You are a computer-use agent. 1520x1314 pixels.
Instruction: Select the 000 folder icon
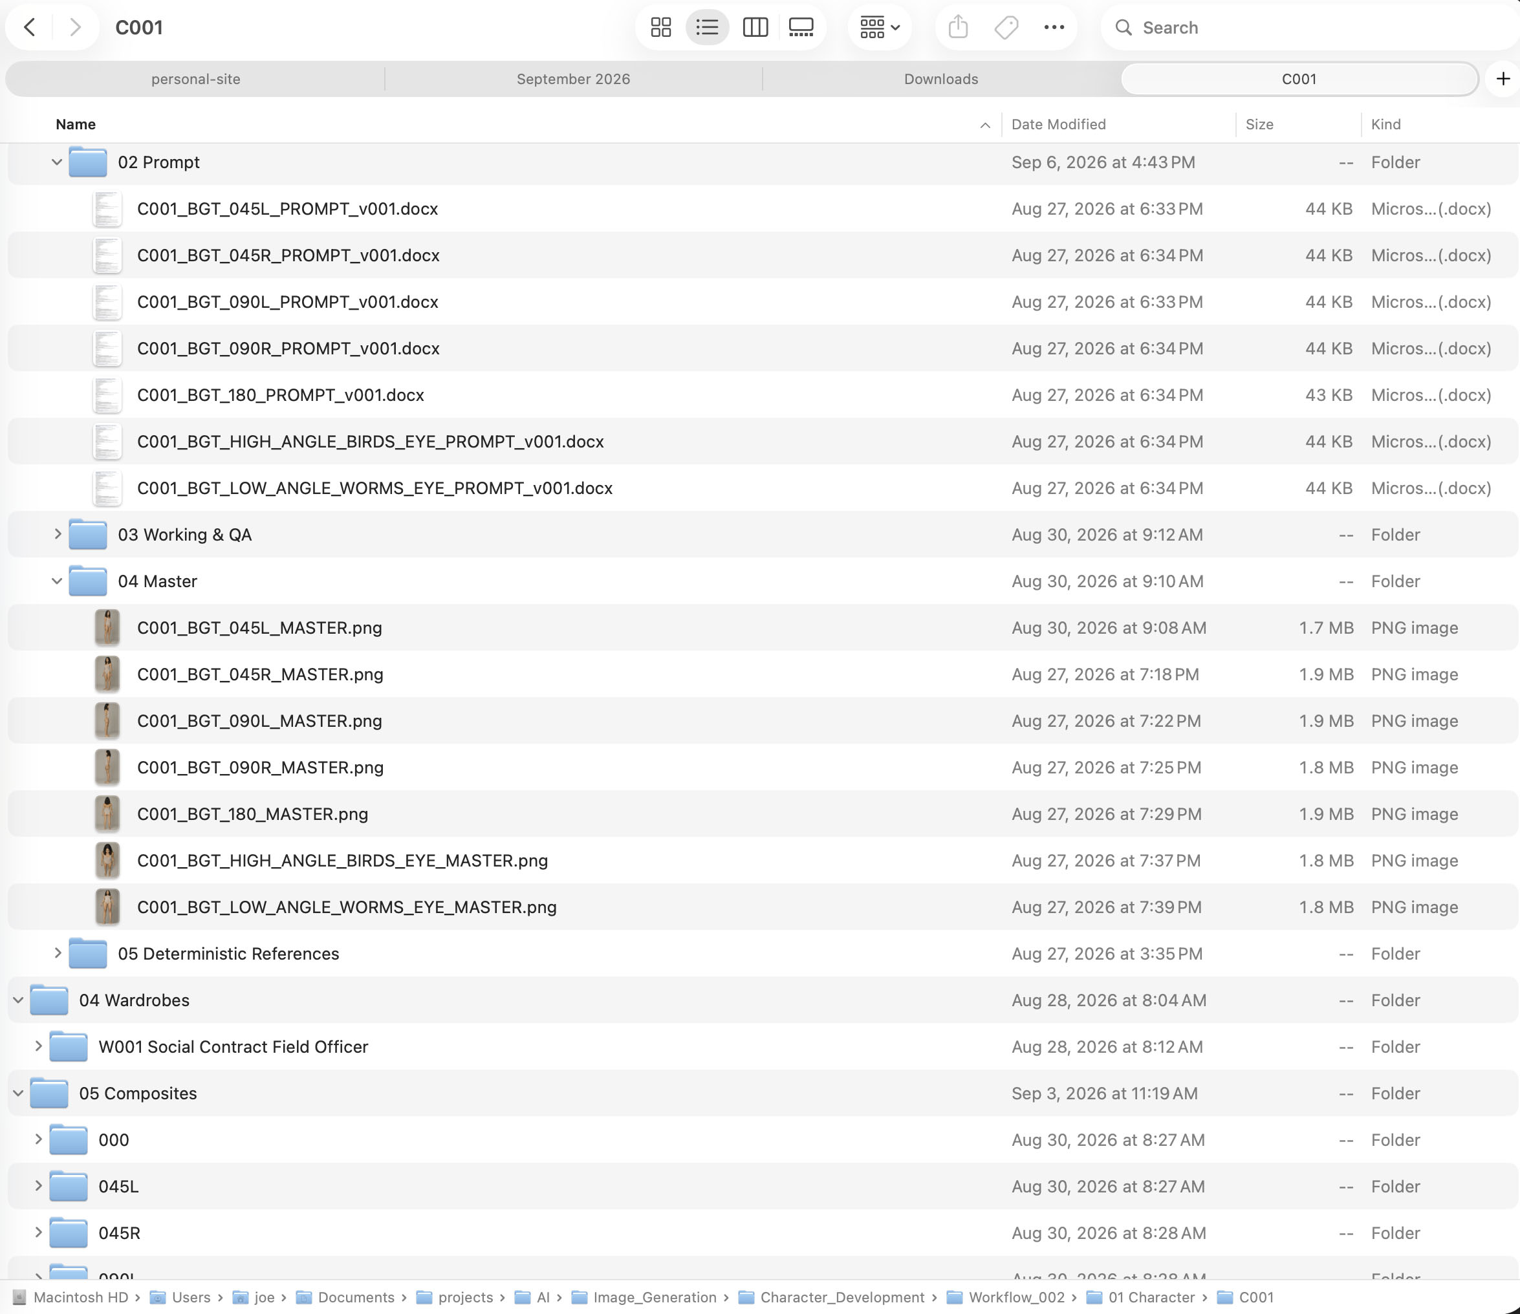pyautogui.click(x=68, y=1139)
